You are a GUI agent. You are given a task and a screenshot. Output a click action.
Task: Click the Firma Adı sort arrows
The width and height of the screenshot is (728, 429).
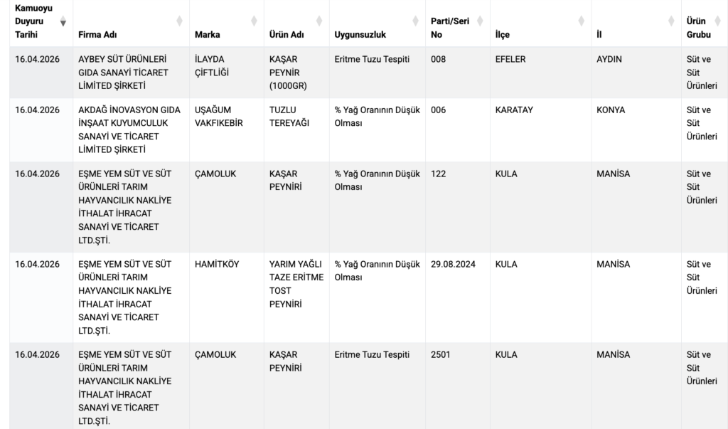tap(179, 22)
